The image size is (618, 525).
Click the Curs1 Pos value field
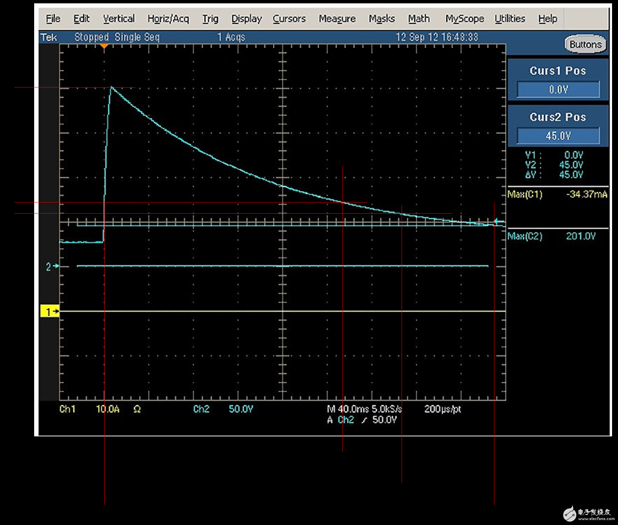[558, 89]
